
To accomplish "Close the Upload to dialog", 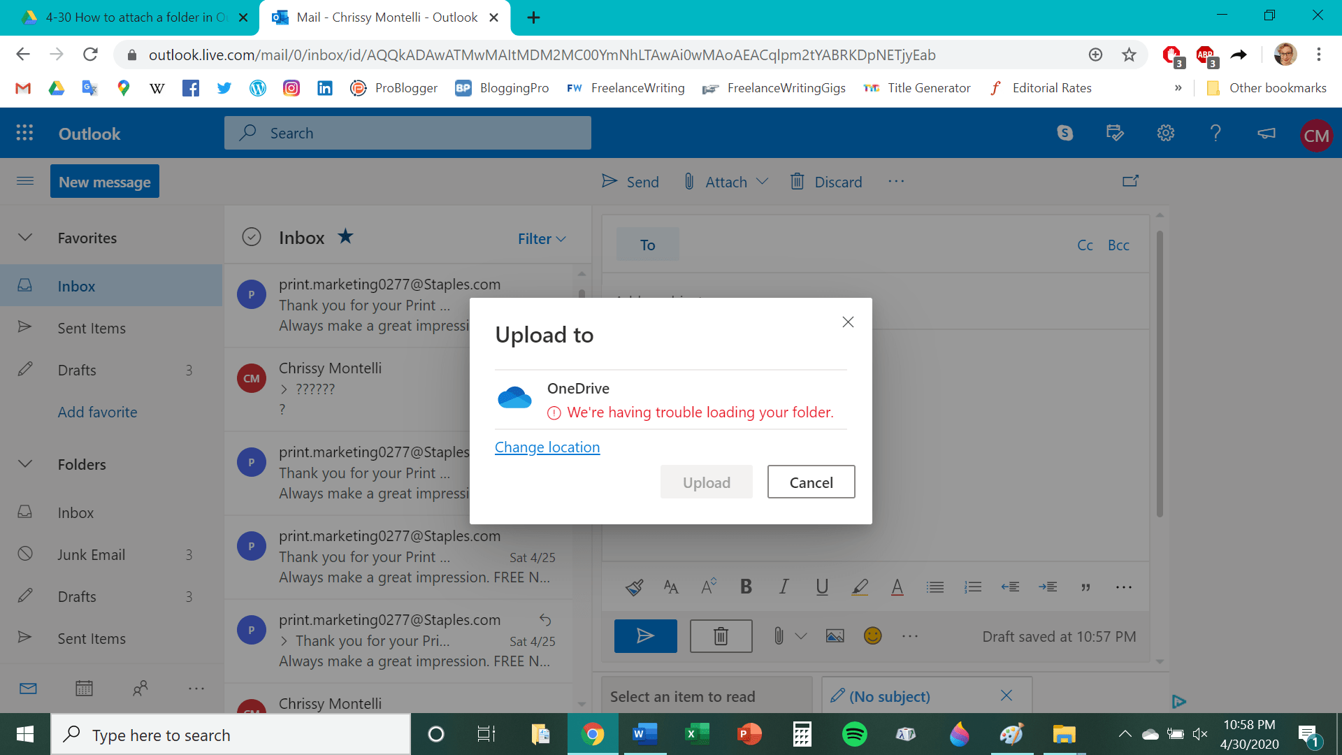I will click(848, 322).
